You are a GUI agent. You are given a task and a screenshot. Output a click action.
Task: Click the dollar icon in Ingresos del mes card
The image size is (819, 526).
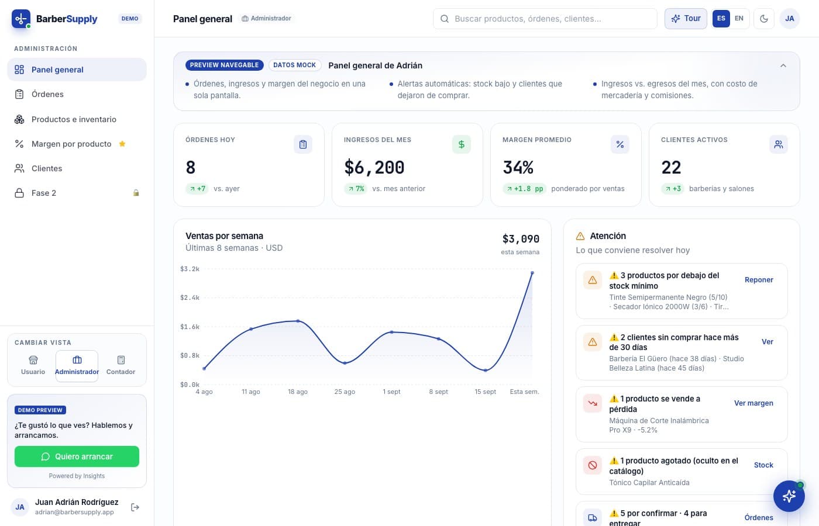[462, 144]
